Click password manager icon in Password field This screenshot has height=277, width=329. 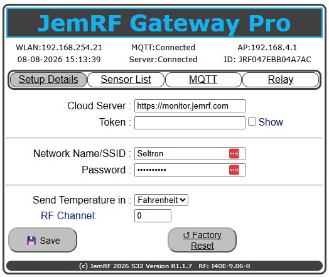click(234, 170)
